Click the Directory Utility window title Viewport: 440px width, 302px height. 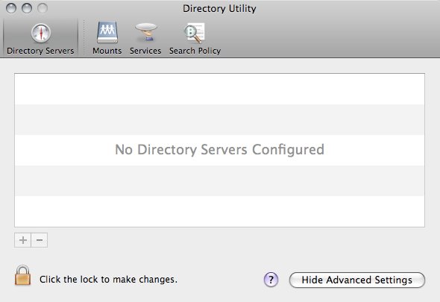tap(219, 8)
